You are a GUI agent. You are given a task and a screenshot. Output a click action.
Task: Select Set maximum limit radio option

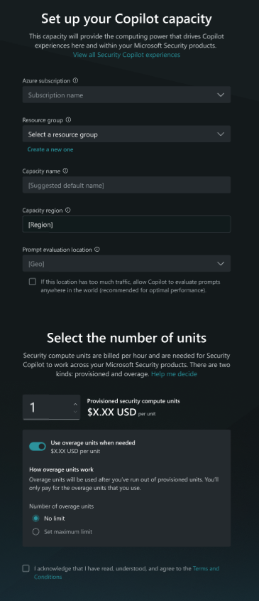pos(36,531)
